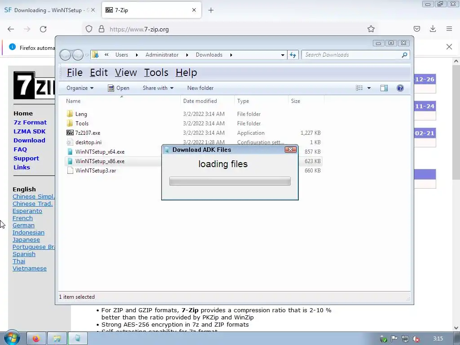The width and height of the screenshot is (460, 345).
Task: Select the WinNTSetup_x86.exe row
Action: (194, 161)
